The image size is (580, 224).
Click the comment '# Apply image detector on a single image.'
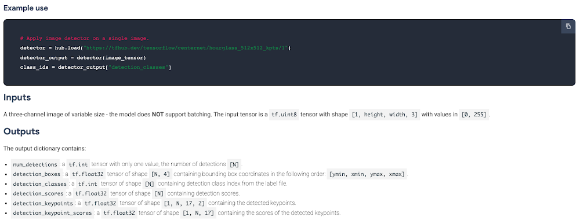coord(85,38)
